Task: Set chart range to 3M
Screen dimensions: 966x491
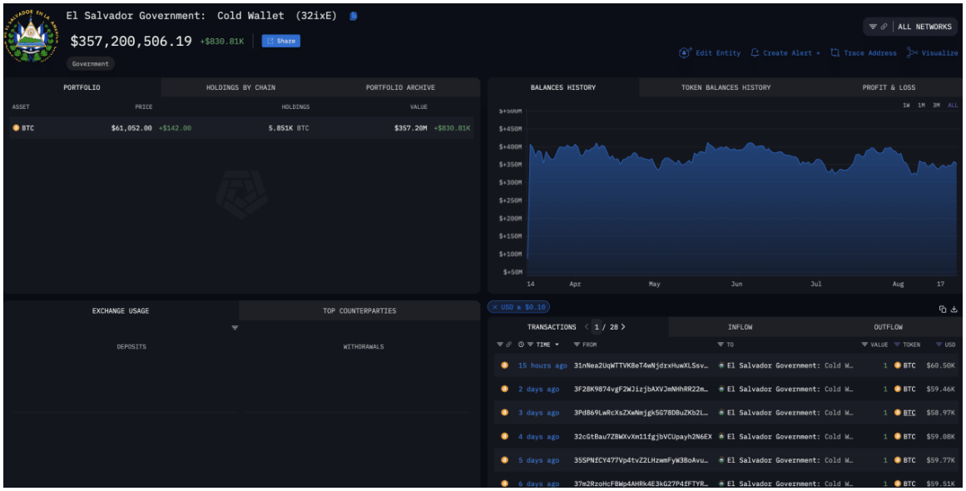Action: 936,106
